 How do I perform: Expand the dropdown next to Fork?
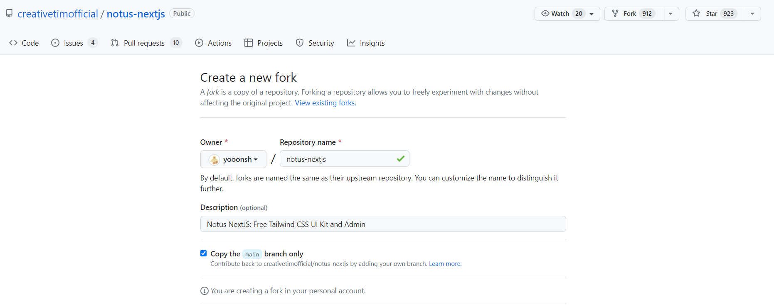[x=670, y=14]
